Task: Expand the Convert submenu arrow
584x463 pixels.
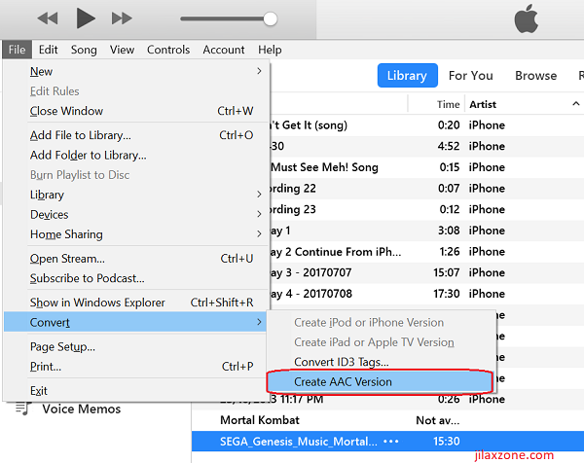Action: click(x=259, y=322)
